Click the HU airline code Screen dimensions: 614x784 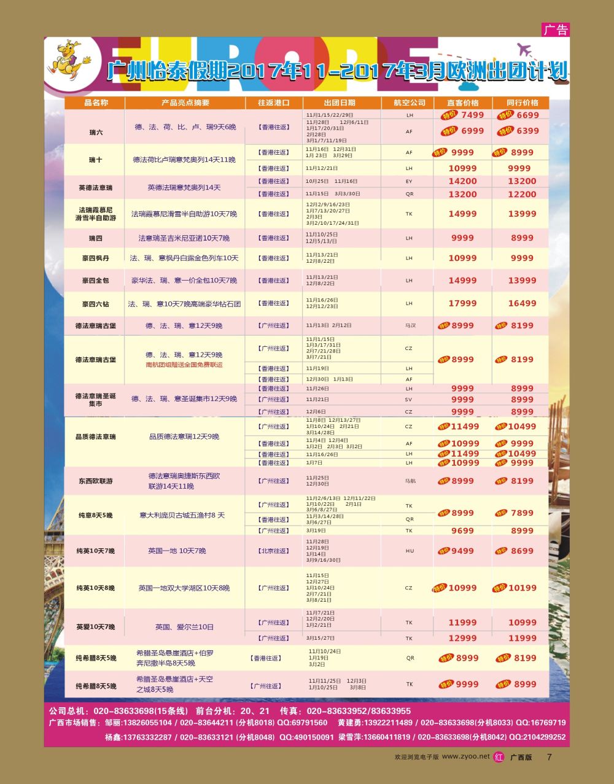click(410, 551)
